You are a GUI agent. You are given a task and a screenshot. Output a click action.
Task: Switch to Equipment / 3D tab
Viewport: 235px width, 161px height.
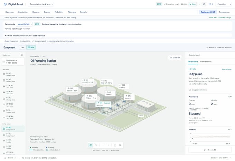(x=208, y=12)
